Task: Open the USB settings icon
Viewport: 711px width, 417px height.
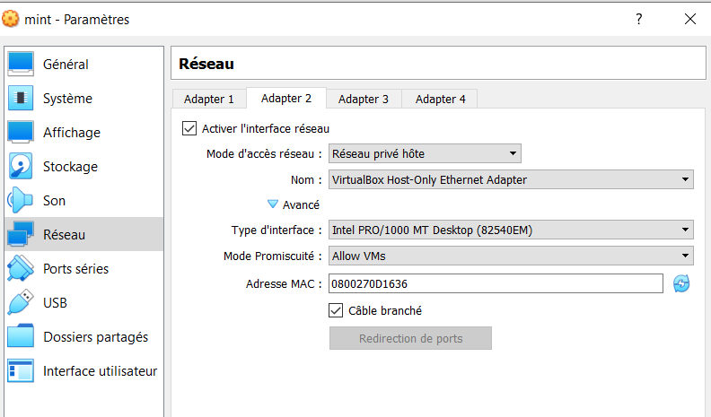Action: pyautogui.click(x=21, y=303)
